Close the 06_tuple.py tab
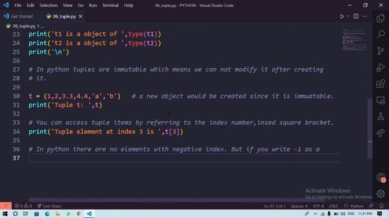Image resolution: width=389 pixels, height=218 pixels. 80,16
